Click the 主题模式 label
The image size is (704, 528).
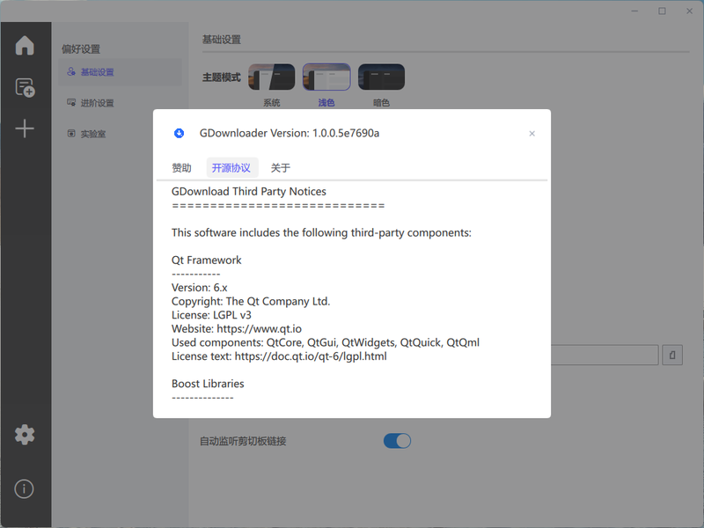coord(222,77)
